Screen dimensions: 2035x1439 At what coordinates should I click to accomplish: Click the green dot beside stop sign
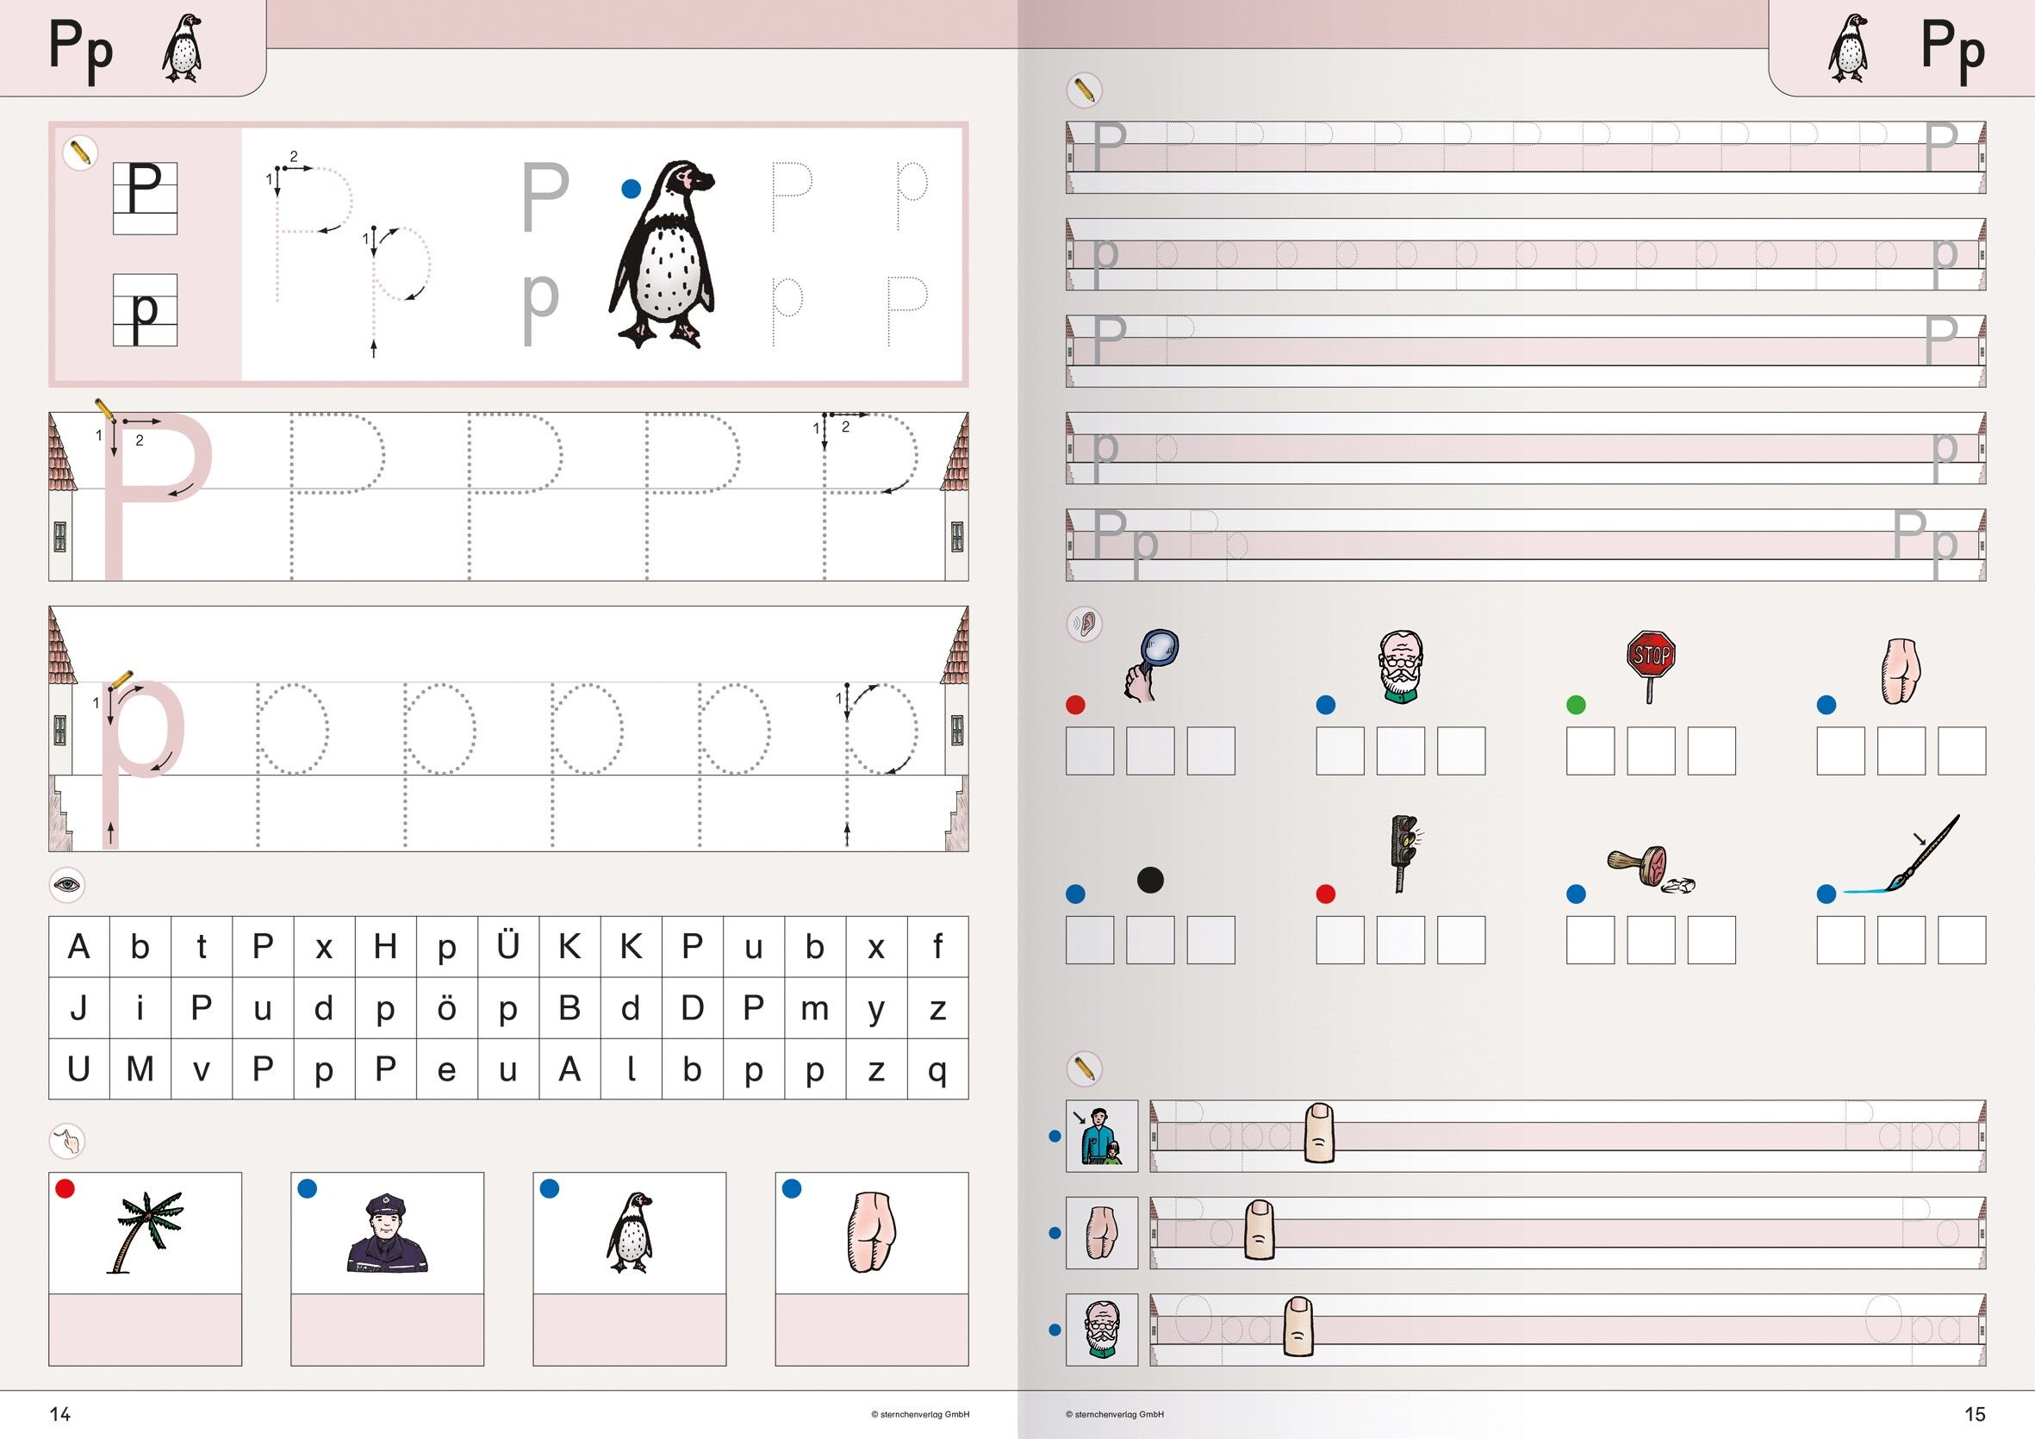point(1576,705)
